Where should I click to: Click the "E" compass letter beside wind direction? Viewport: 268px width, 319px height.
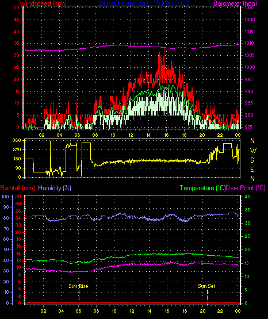[x=252, y=169]
